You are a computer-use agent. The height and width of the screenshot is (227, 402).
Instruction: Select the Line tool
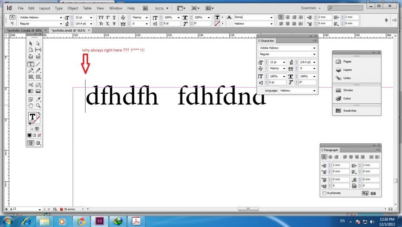(x=38, y=64)
